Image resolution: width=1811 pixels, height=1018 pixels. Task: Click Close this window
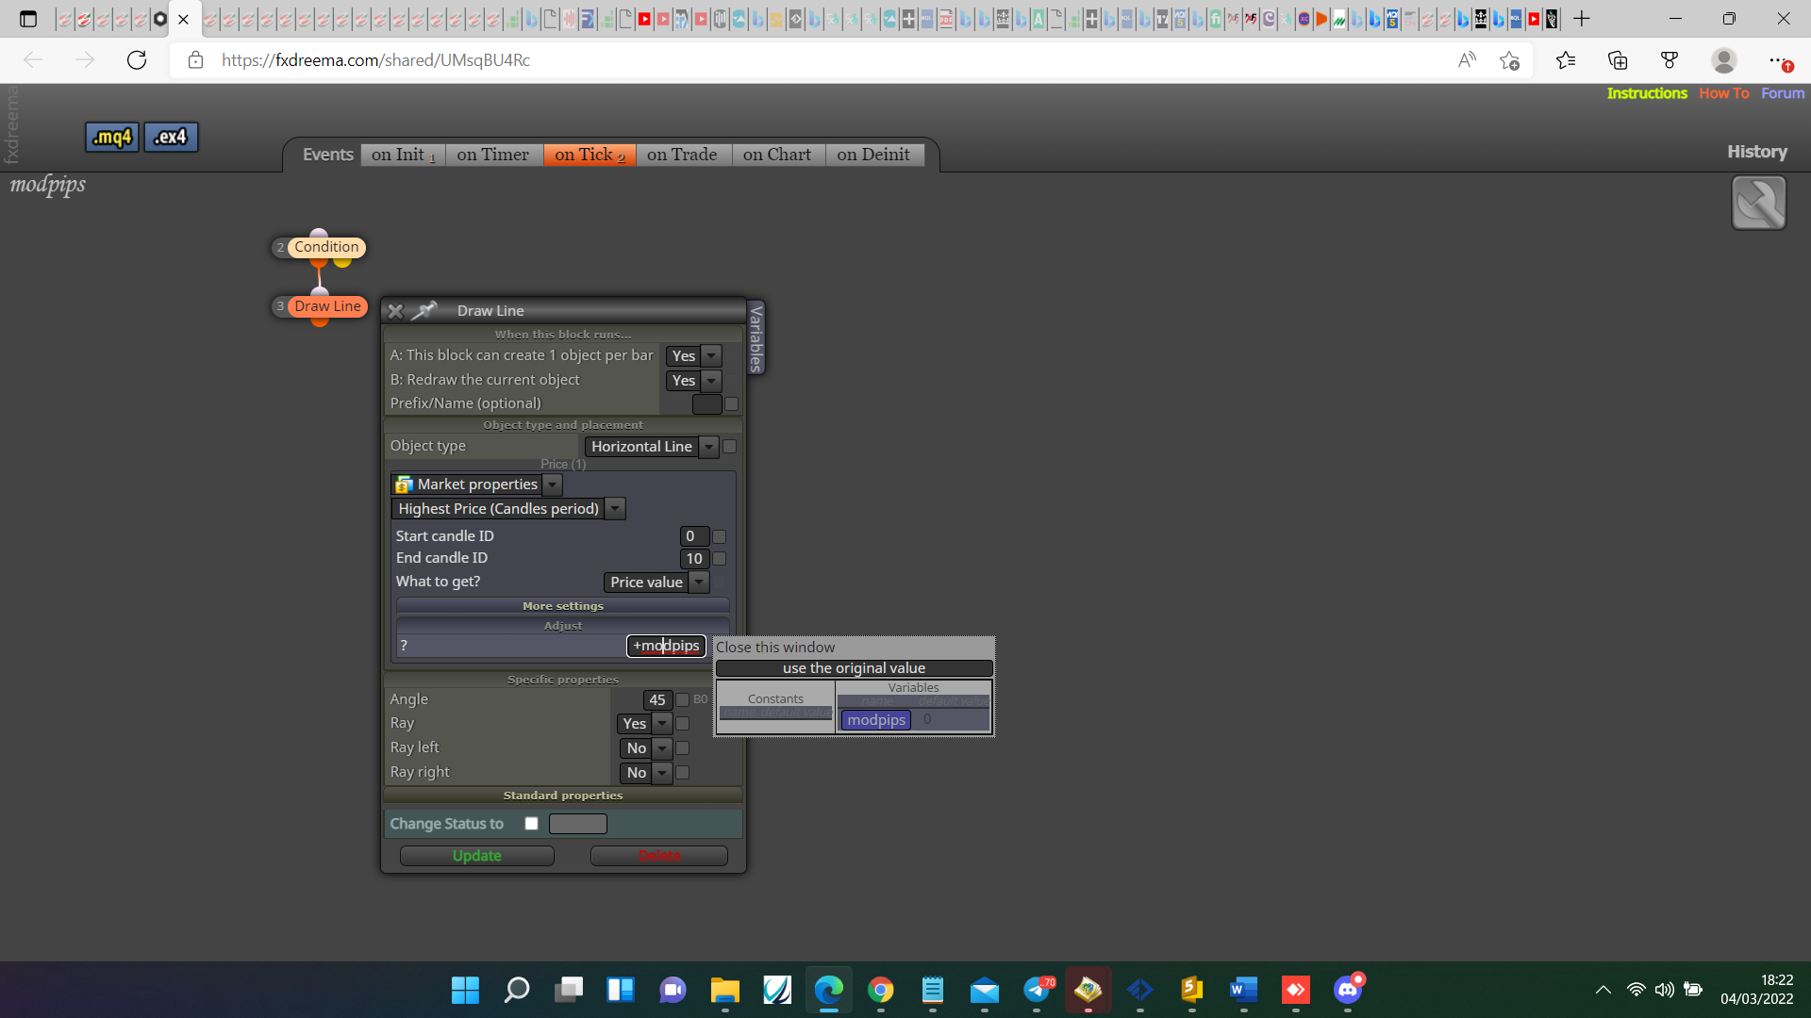[775, 648]
